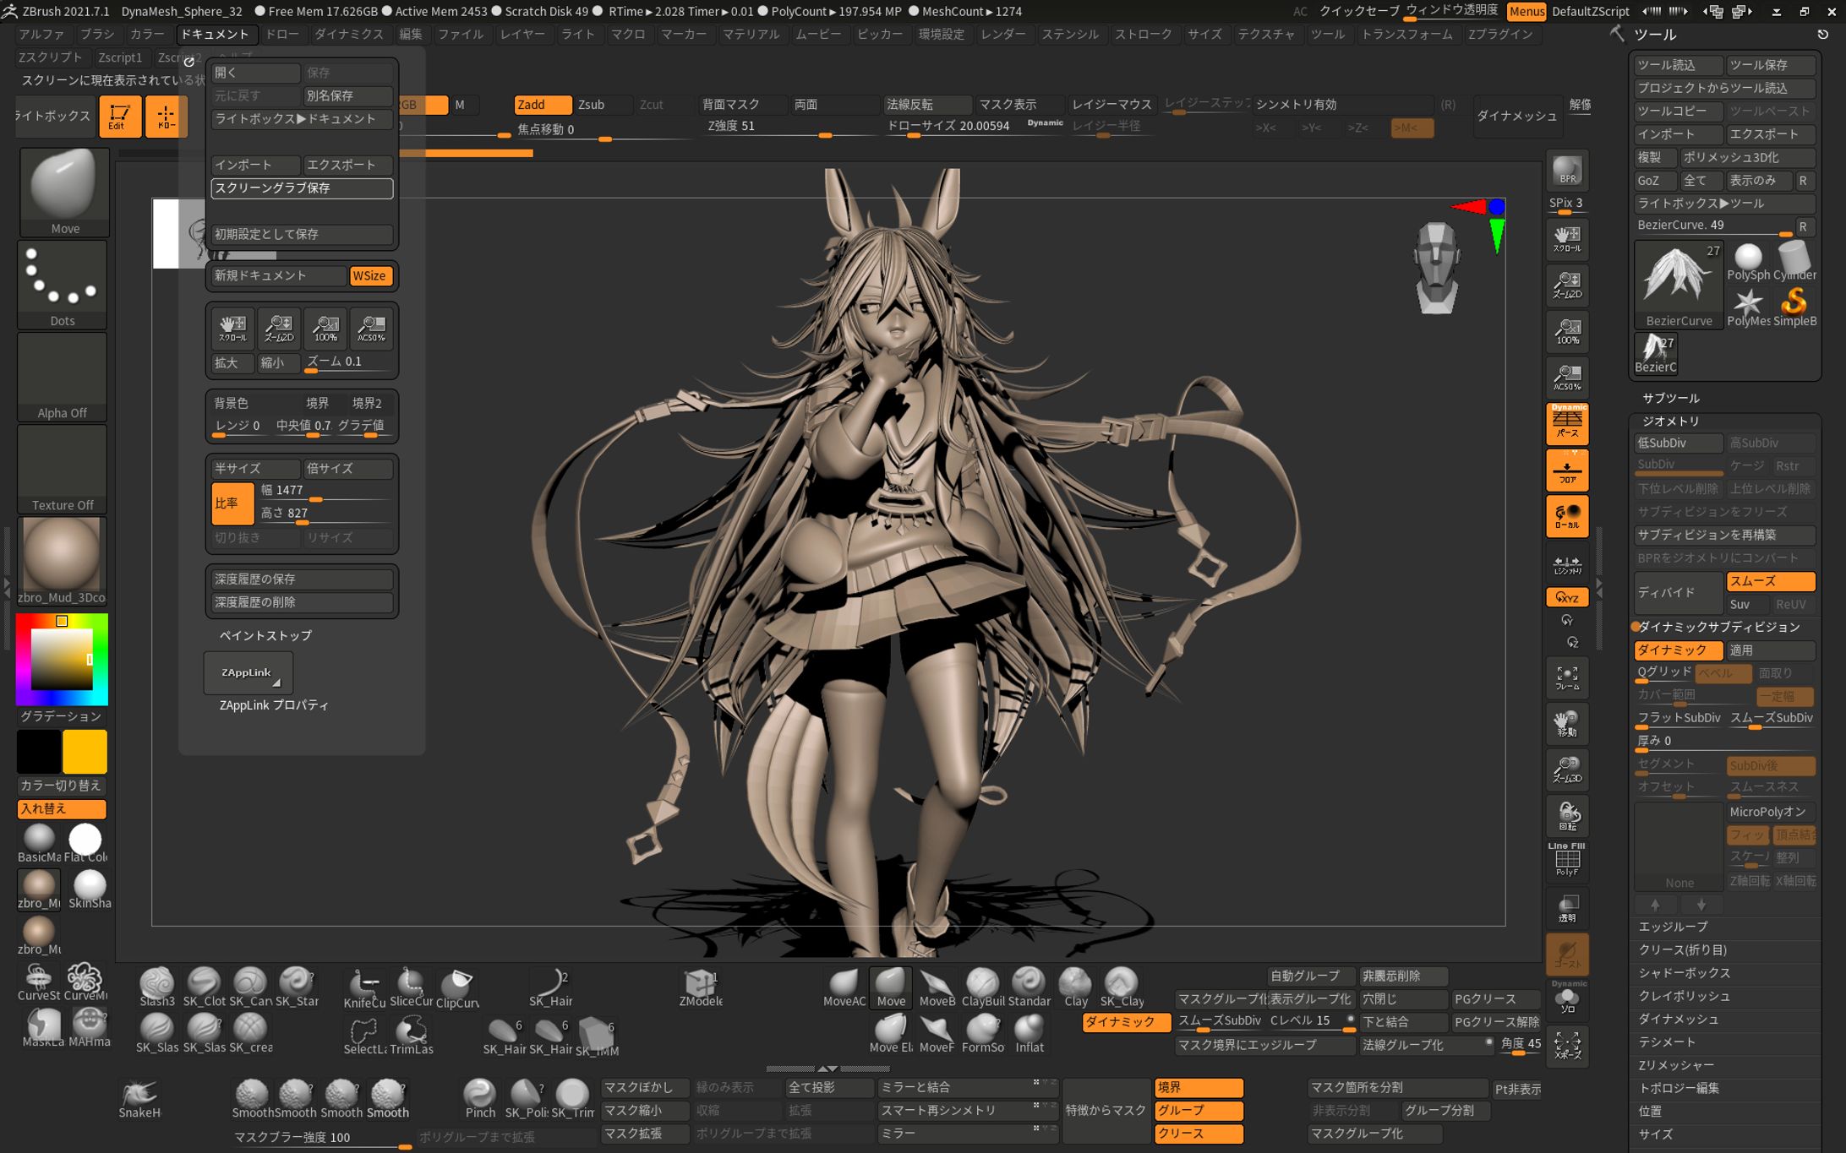
Task: Toggle the Floor grid icon
Action: tap(1567, 470)
